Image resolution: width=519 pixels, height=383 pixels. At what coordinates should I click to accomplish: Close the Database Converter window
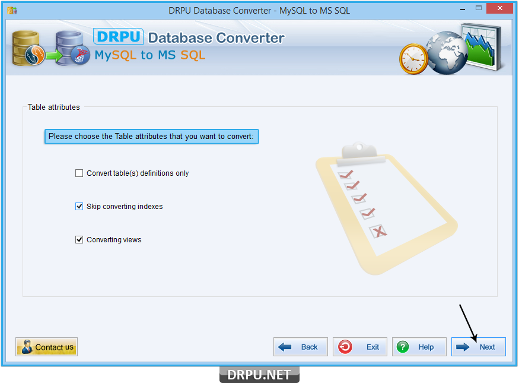(500, 8)
